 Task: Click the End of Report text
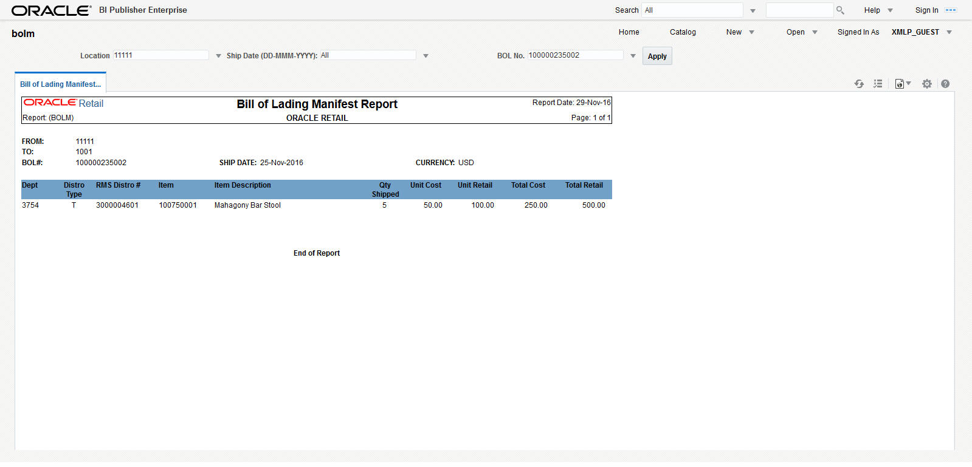[317, 253]
